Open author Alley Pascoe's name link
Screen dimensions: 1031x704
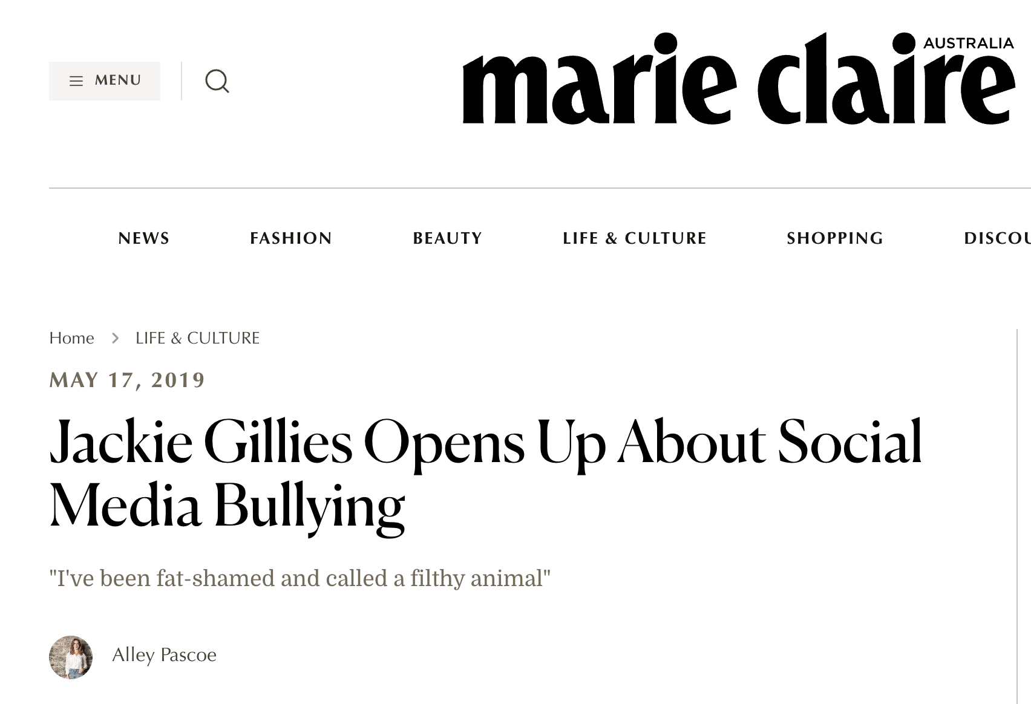point(164,655)
